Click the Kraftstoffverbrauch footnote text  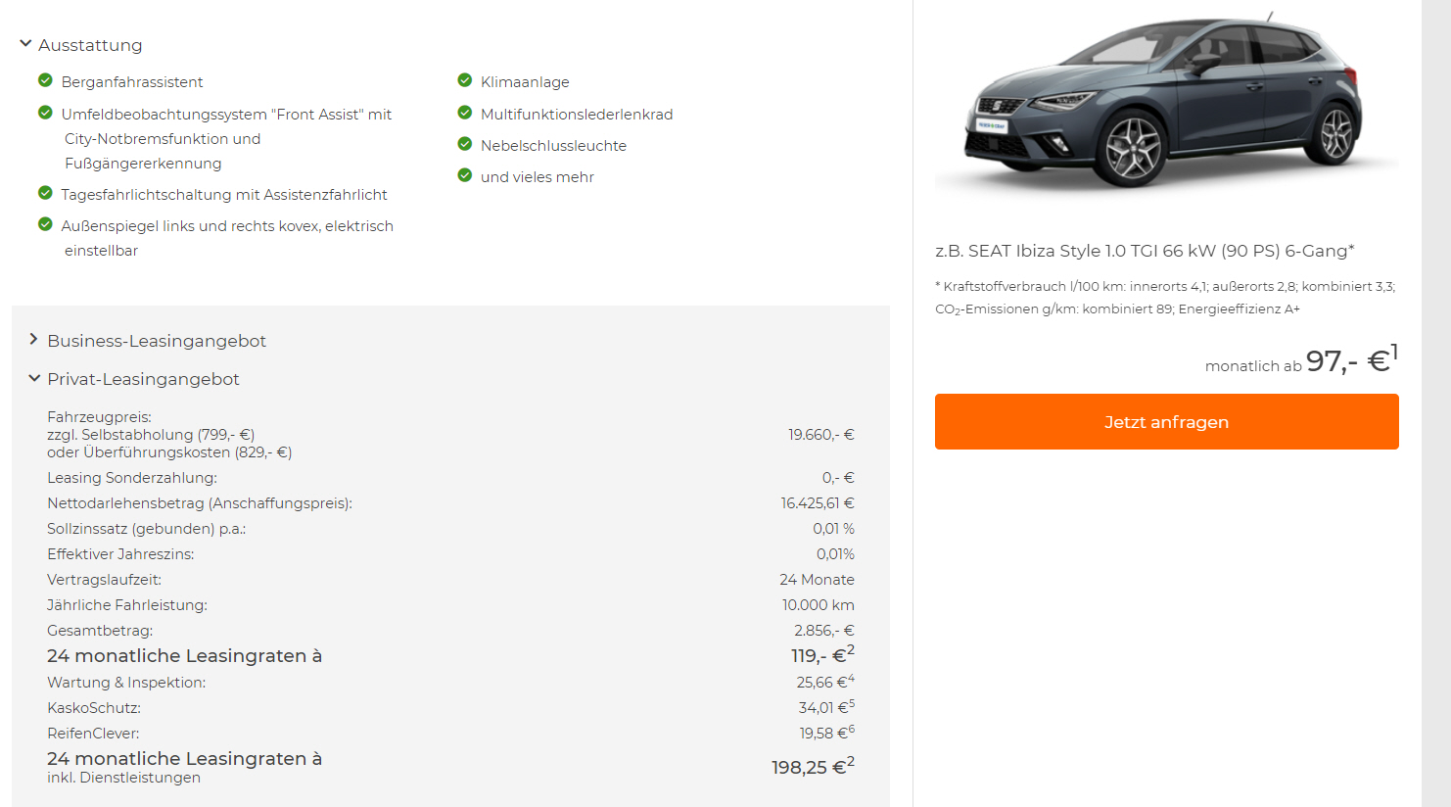click(1165, 298)
